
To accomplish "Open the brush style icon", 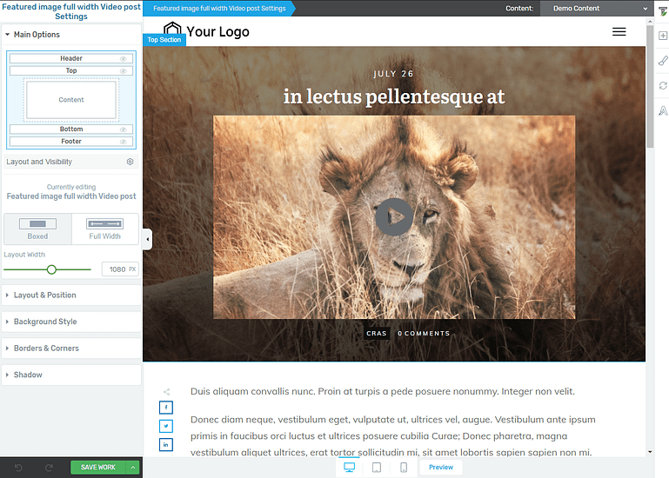I will pos(663,61).
